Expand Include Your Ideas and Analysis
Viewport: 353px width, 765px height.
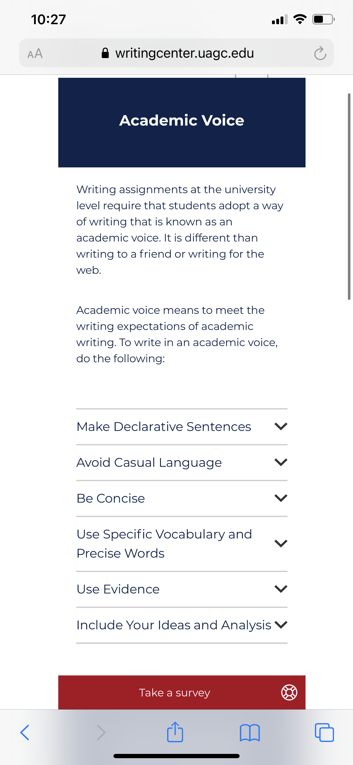[x=182, y=625]
